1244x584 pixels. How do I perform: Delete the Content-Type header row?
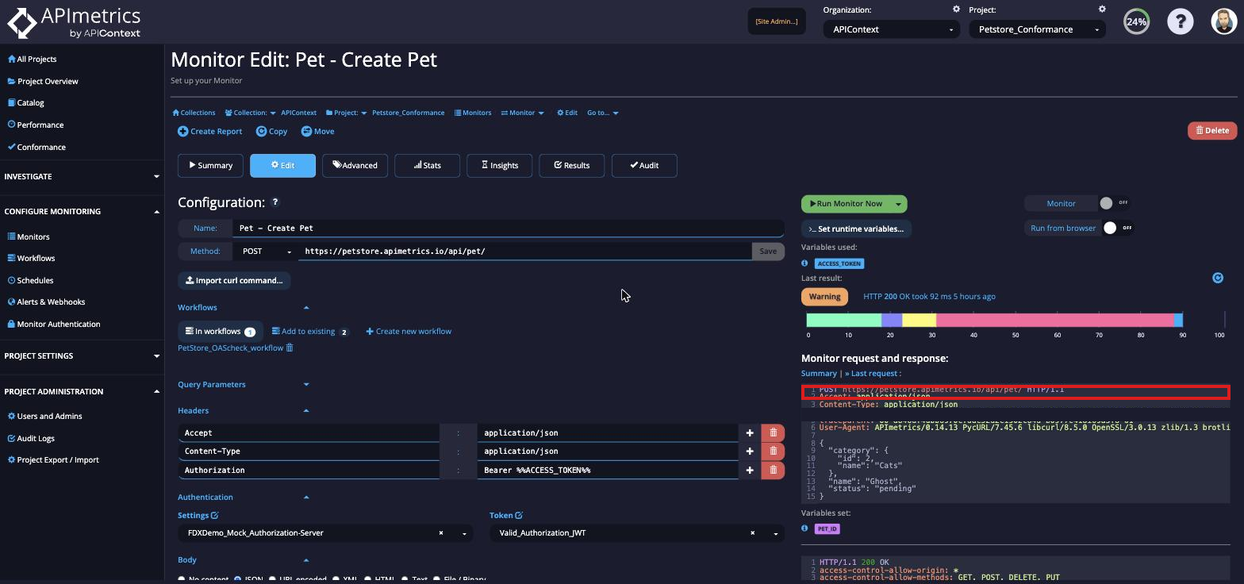click(x=774, y=451)
